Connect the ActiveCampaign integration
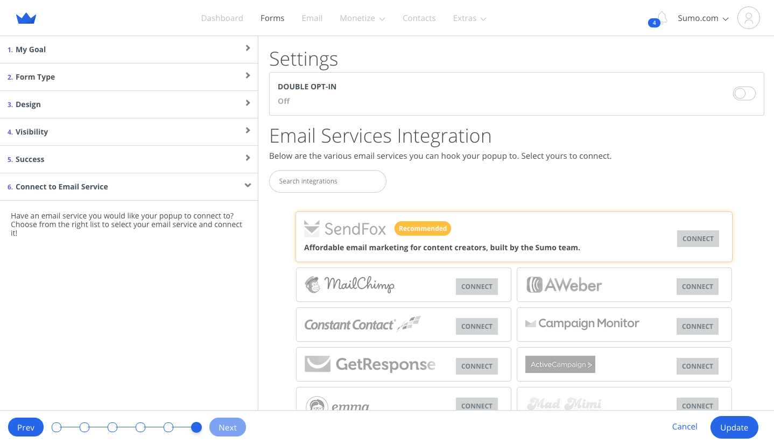Image resolution: width=774 pixels, height=444 pixels. coord(697,366)
